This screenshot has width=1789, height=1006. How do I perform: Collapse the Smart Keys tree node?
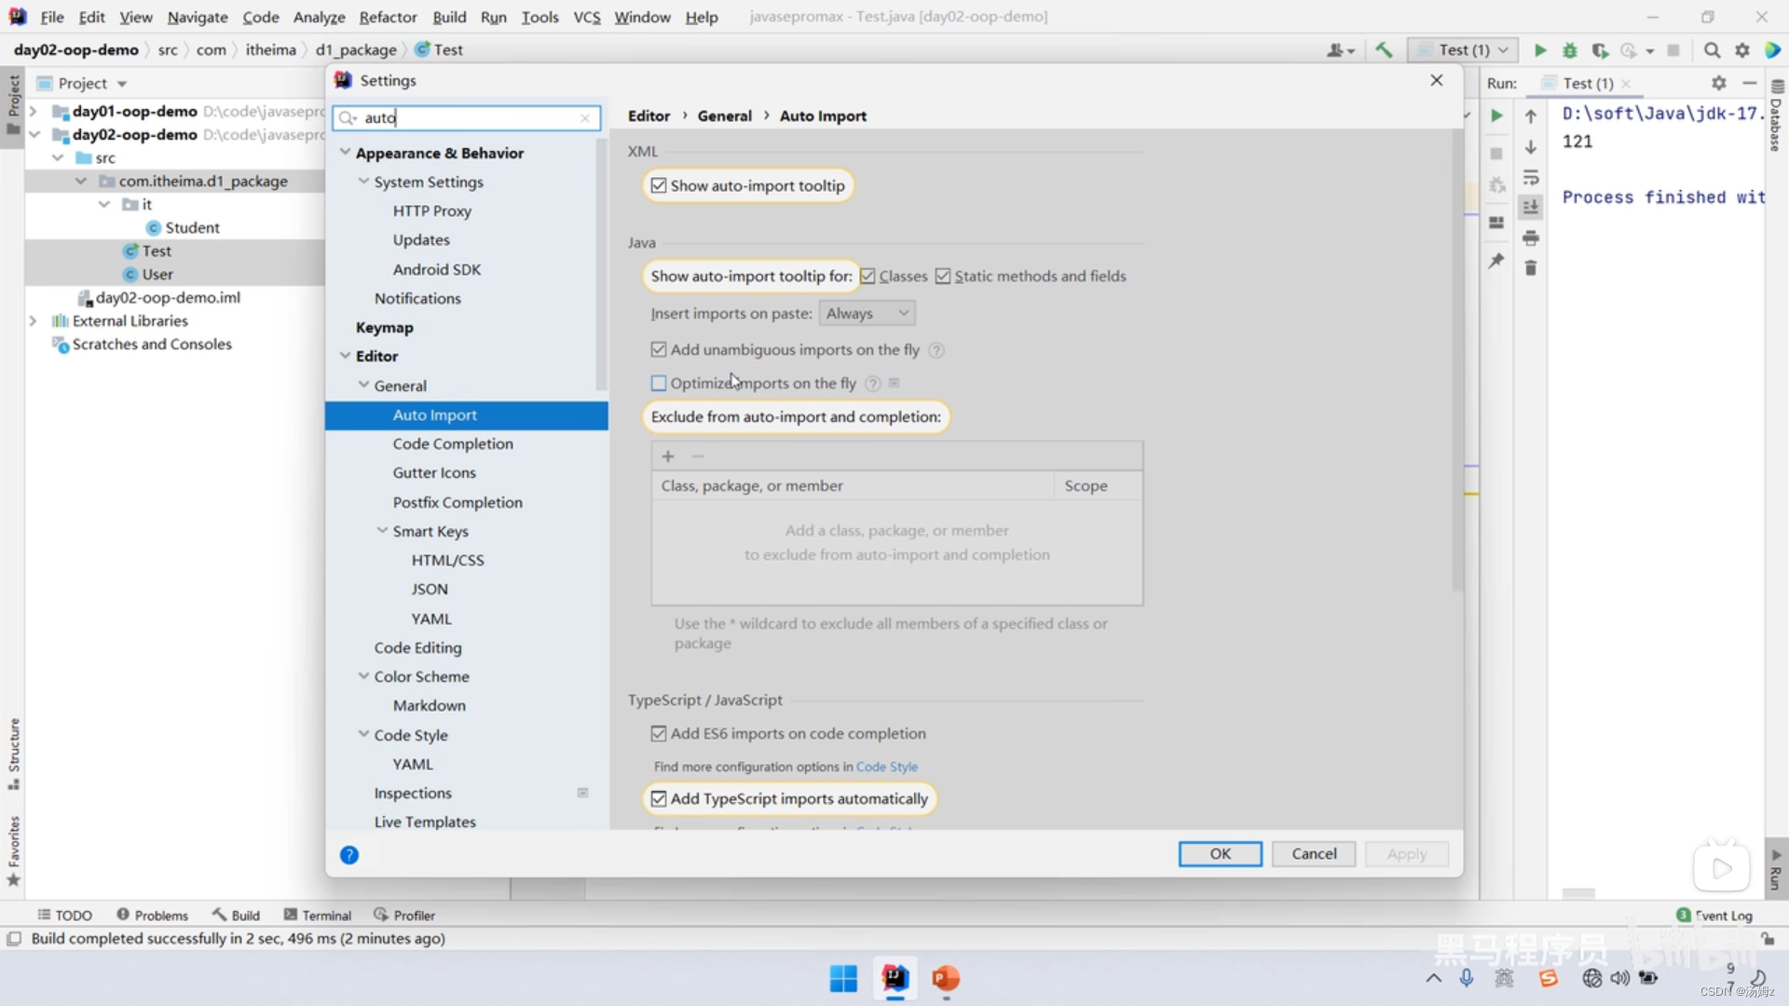click(x=382, y=531)
